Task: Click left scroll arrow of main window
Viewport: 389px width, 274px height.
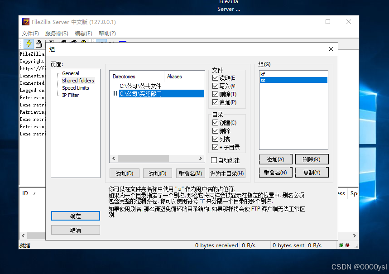Action: [23, 236]
